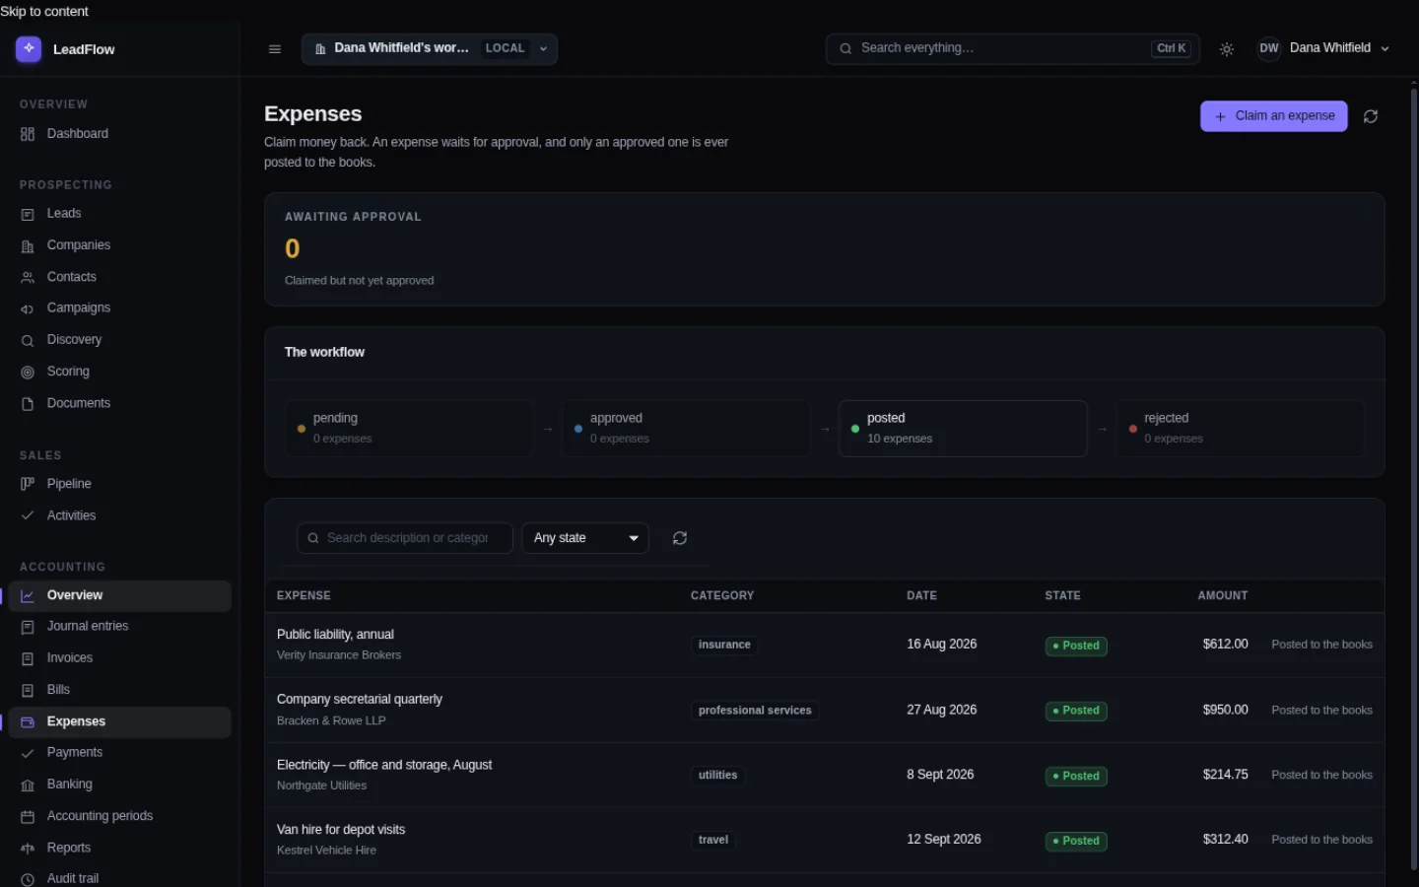Click the Leads sidebar icon

[28, 214]
